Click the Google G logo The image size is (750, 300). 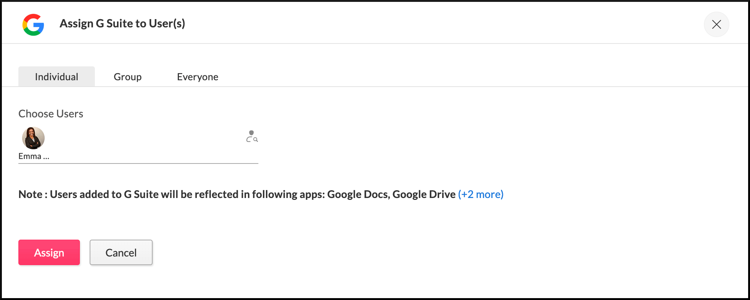click(33, 25)
